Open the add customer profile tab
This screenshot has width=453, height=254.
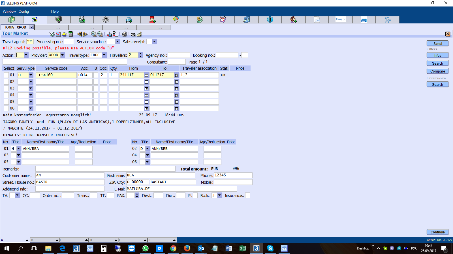(x=294, y=19)
